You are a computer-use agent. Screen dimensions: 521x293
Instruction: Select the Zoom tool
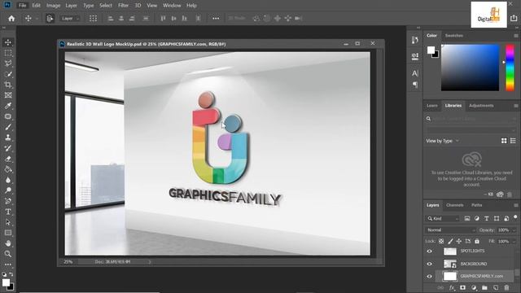click(8, 254)
